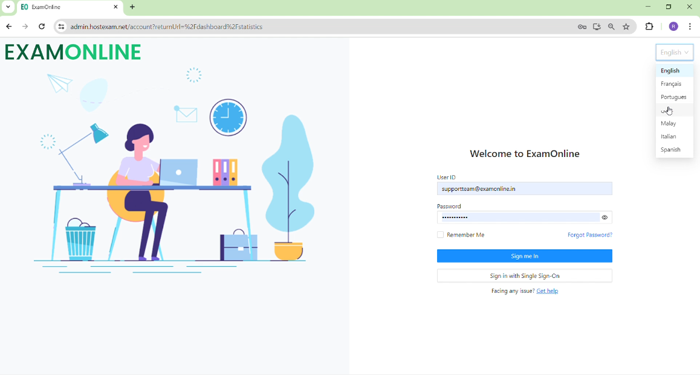
Task: Enable the Remember Me checkbox
Action: (x=441, y=235)
